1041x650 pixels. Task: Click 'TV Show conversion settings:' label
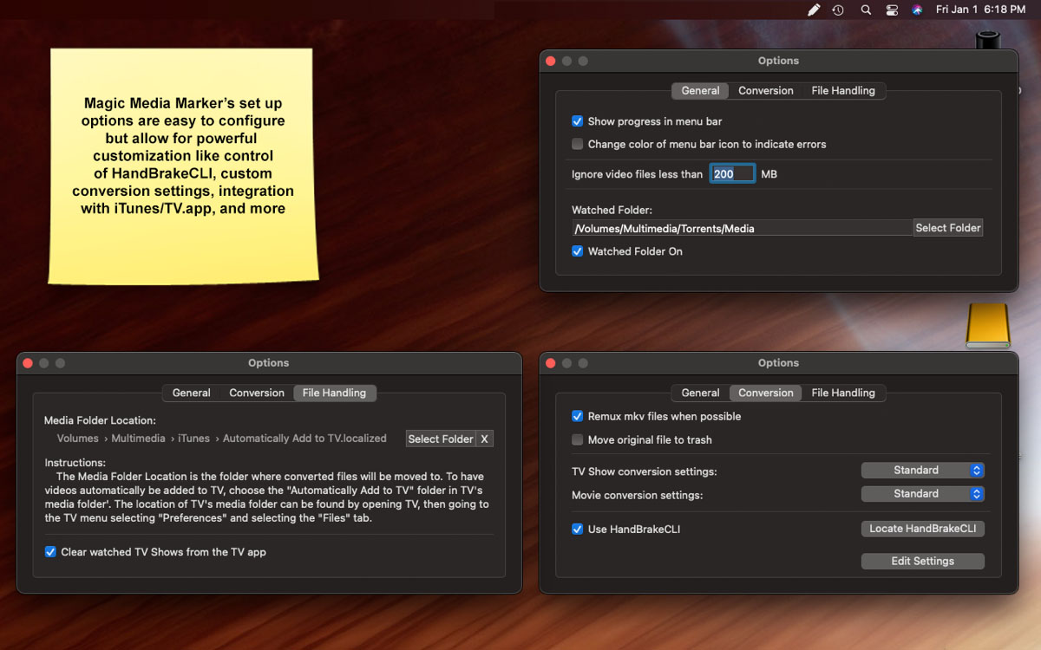(644, 471)
